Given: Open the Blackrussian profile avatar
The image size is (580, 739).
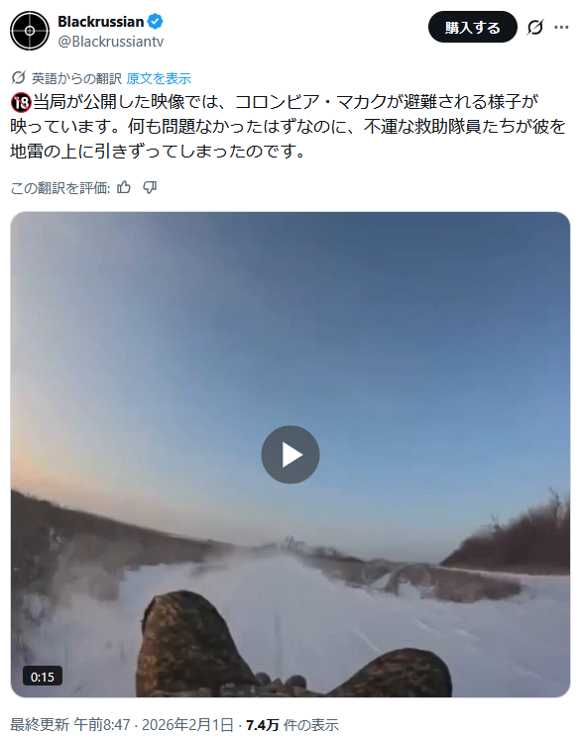Looking at the screenshot, I should (30, 31).
